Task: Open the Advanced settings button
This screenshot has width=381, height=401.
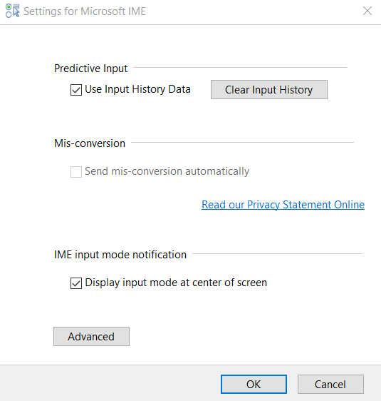Action: (91, 336)
